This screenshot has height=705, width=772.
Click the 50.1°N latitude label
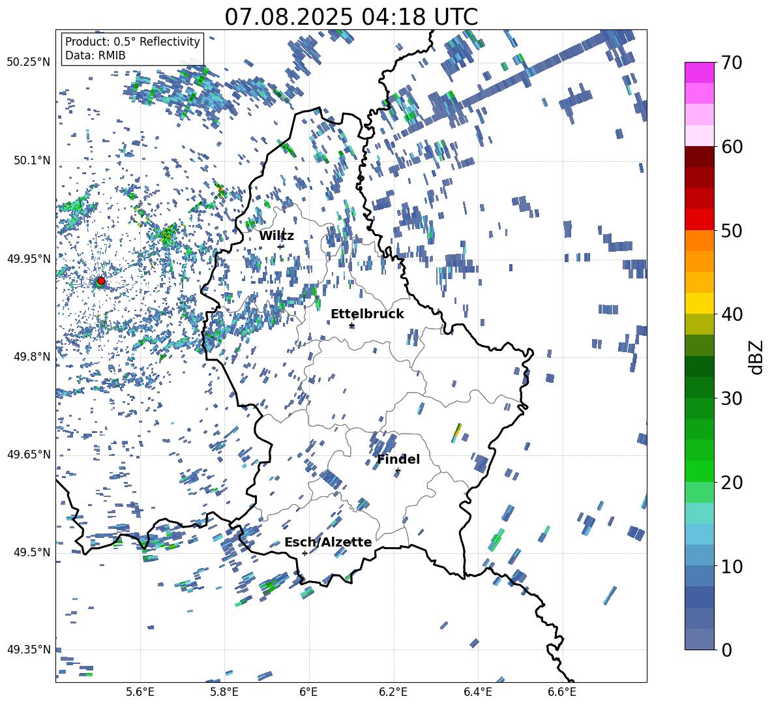click(31, 160)
